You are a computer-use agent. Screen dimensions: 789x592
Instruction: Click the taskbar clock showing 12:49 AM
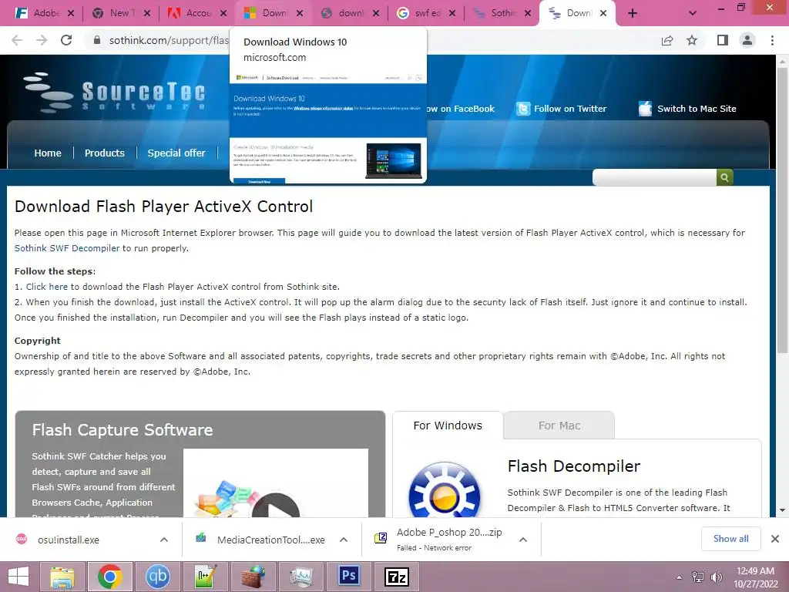[755, 577]
